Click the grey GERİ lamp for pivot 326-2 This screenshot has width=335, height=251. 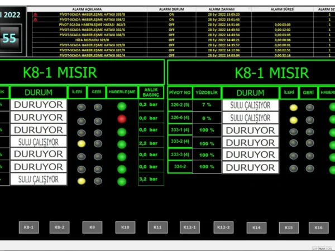tap(310, 107)
